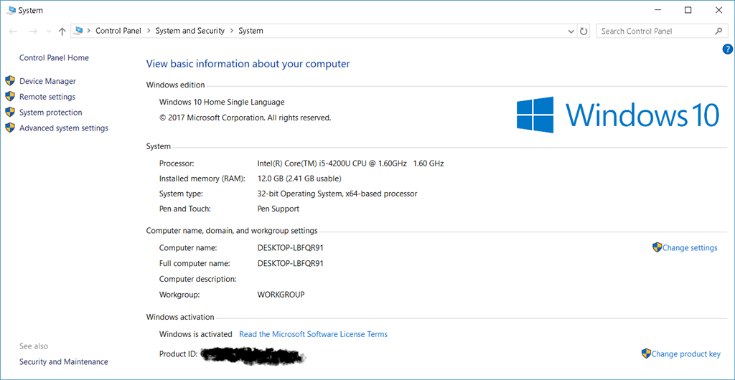Expand chevron before Control Panel breadcrumb

[x=88, y=31]
